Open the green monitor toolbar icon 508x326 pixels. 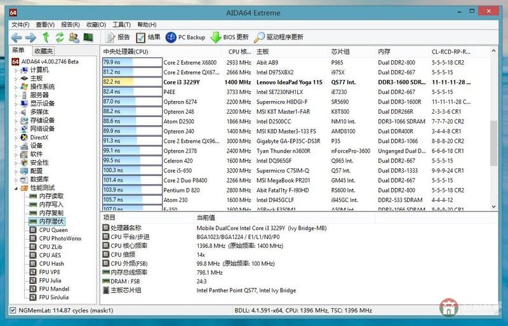[88, 37]
